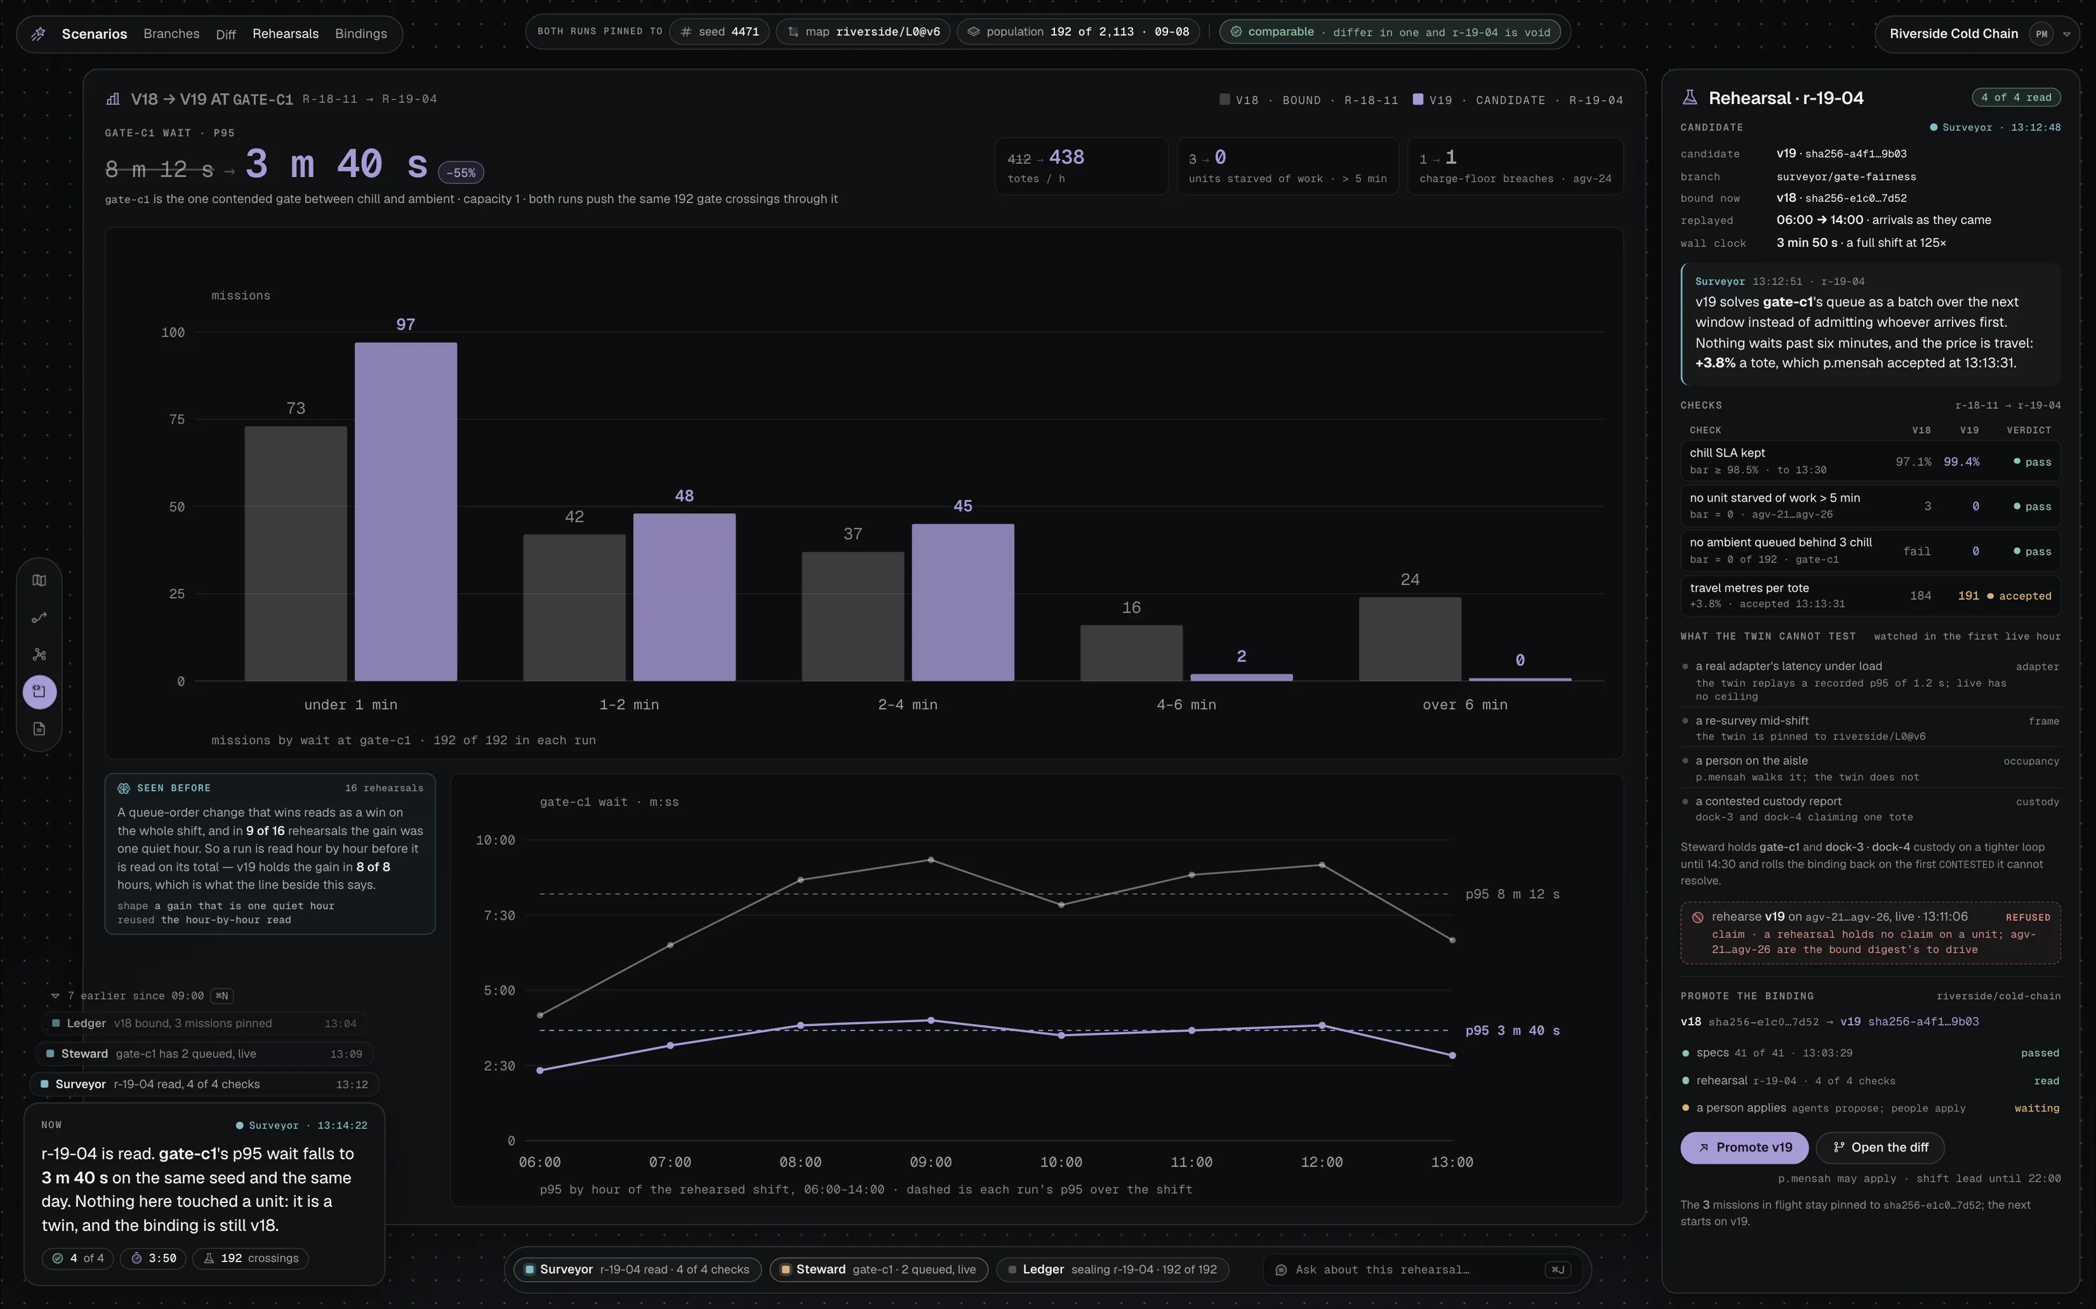This screenshot has width=2096, height=1309.
Task: Click Open the diff button
Action: tap(1880, 1148)
